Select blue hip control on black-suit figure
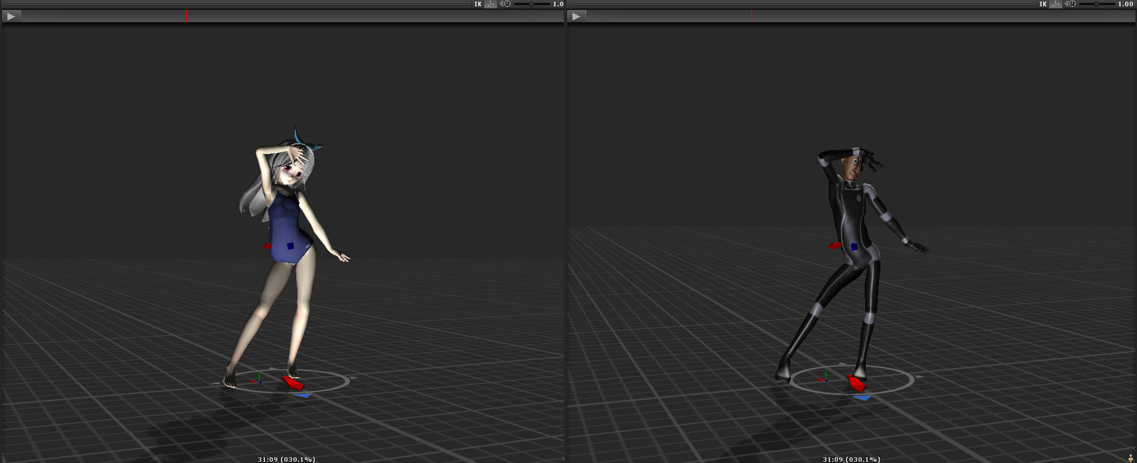1137x463 pixels. 854,247
